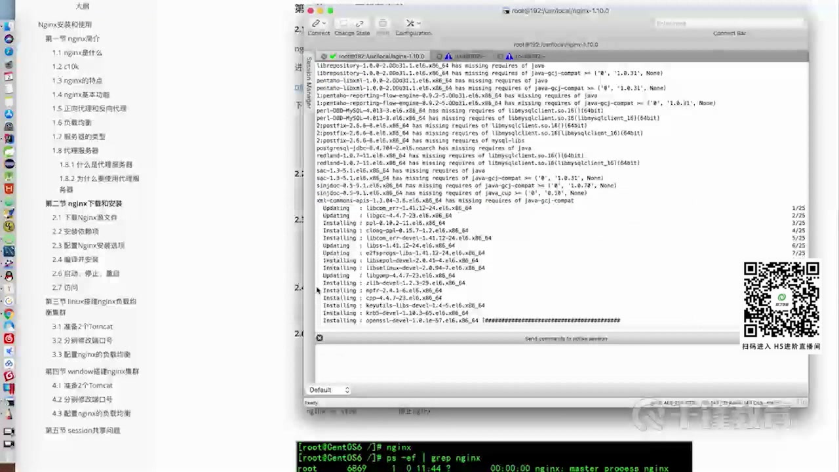Open the Configuration tools icon

pyautogui.click(x=410, y=24)
